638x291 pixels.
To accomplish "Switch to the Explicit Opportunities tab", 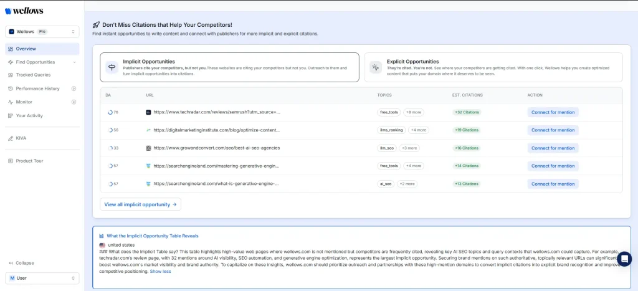I will 493,67.
